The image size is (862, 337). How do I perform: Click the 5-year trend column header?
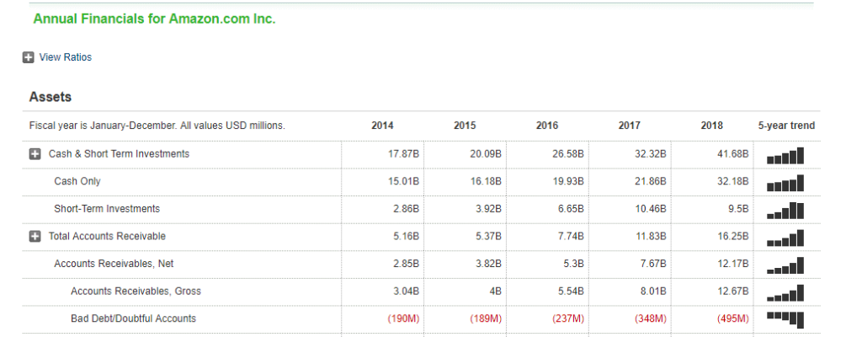click(786, 126)
